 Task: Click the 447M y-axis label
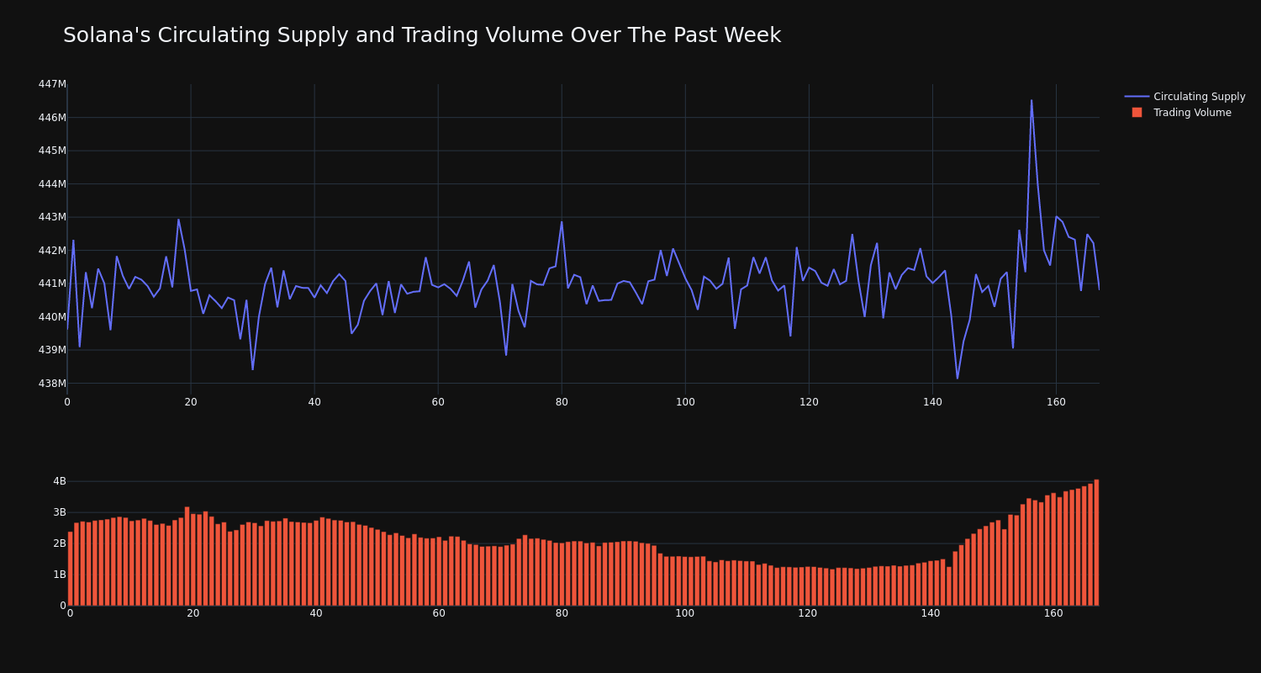(x=52, y=84)
